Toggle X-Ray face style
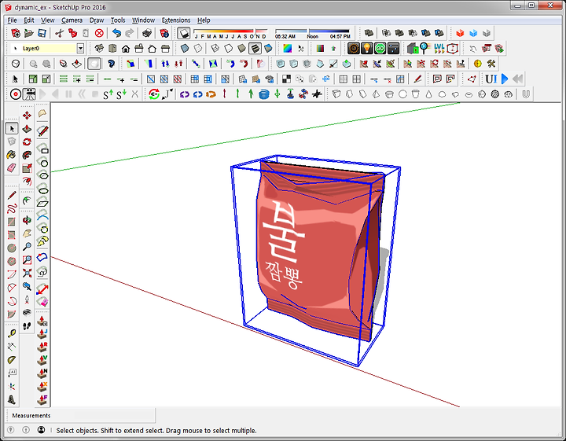The width and height of the screenshot is (566, 441). (185, 49)
